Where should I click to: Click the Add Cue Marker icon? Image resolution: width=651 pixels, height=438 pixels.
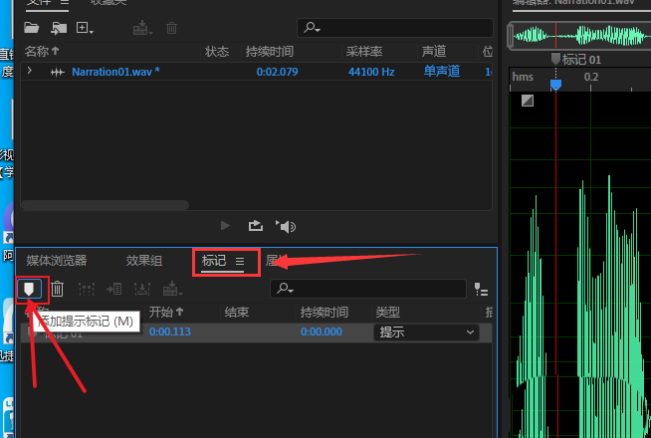pyautogui.click(x=31, y=289)
